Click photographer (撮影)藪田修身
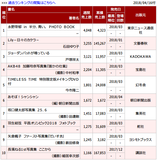The width and height of the screenshot is (157, 161). click(67, 143)
